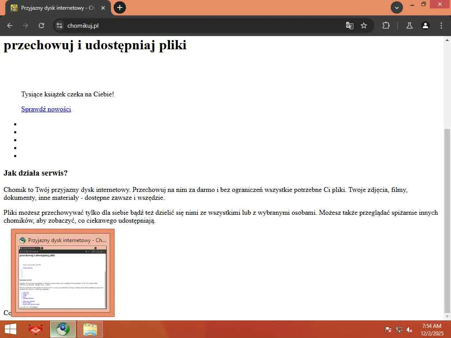Click text Tysiące książek czeka na Ciebie!
451x338 pixels.
point(67,94)
